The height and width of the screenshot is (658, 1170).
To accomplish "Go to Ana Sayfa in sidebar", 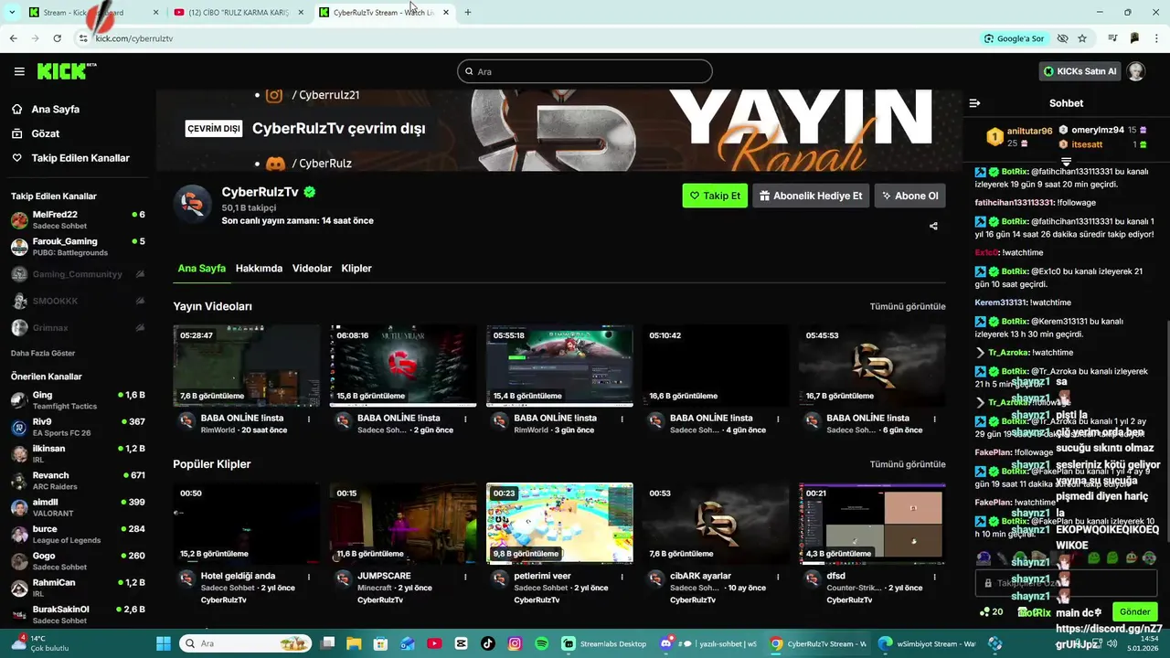I will pyautogui.click(x=56, y=109).
